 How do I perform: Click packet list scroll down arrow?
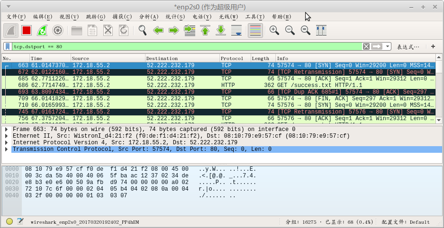pos(439,120)
